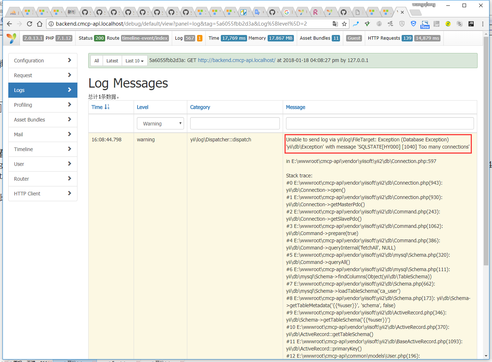This screenshot has height=362, width=492.
Task: Bookmark this page with the star icon
Action: tap(344, 24)
